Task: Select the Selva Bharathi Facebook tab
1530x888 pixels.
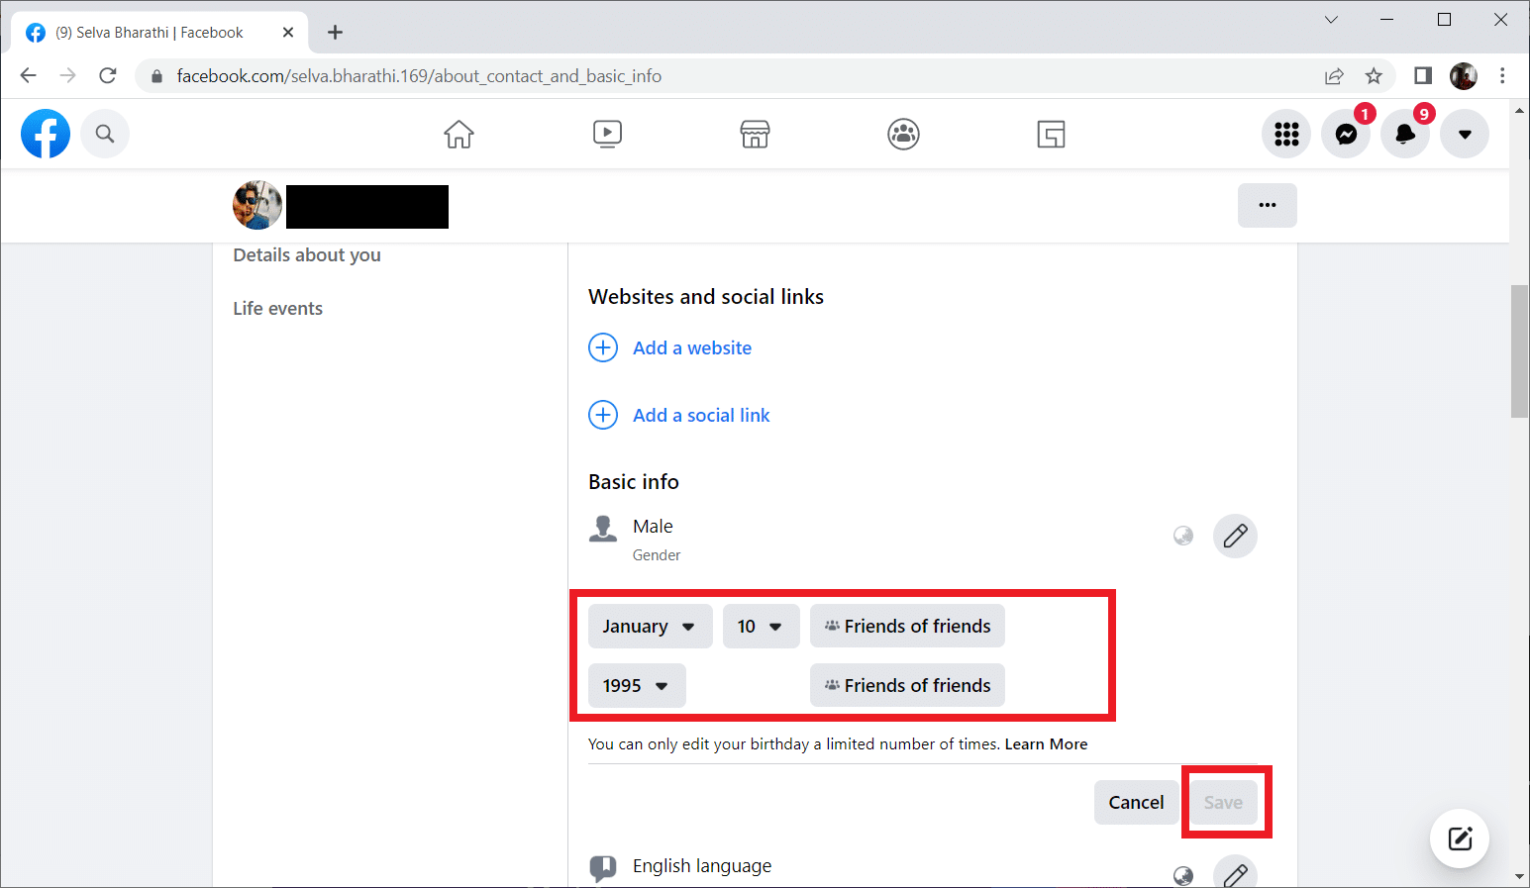Action: click(159, 33)
